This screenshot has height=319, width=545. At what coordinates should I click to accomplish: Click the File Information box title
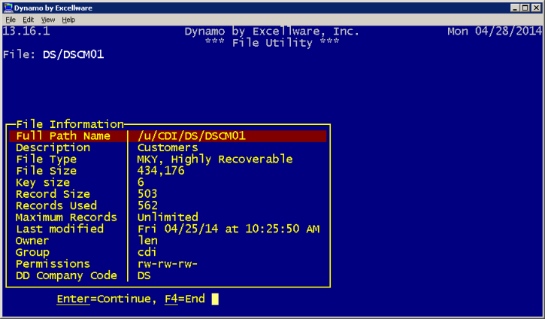point(70,124)
